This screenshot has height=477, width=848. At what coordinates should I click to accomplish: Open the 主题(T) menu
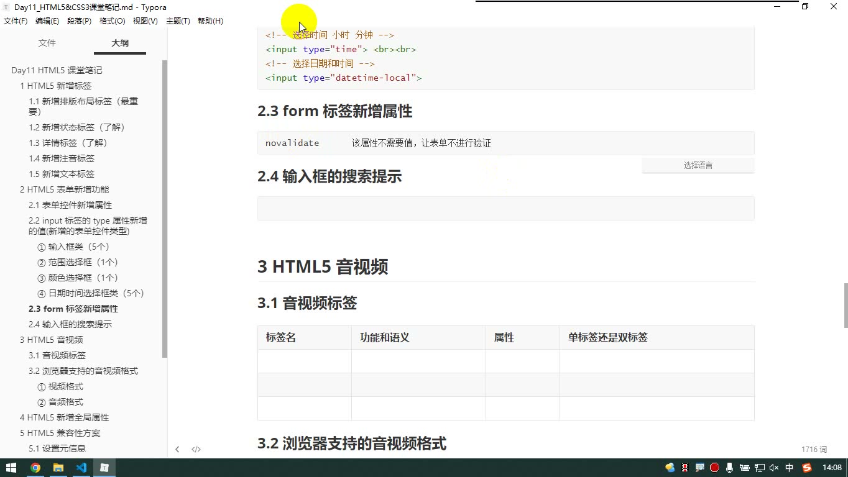click(178, 21)
